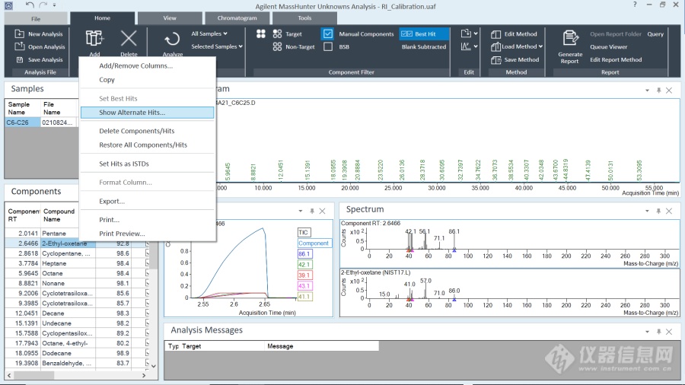This screenshot has width=685, height=385.
Task: Close the Spectrum panel
Action: (x=669, y=211)
